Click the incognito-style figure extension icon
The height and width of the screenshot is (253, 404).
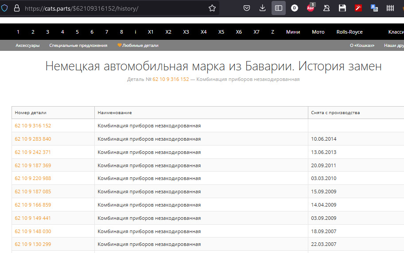coord(326,8)
